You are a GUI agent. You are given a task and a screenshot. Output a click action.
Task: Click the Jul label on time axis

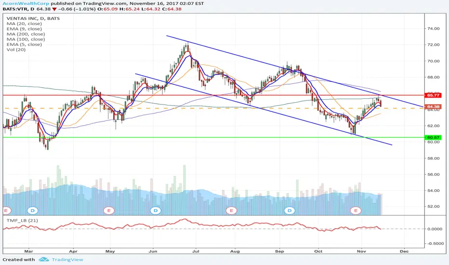coord(196,251)
